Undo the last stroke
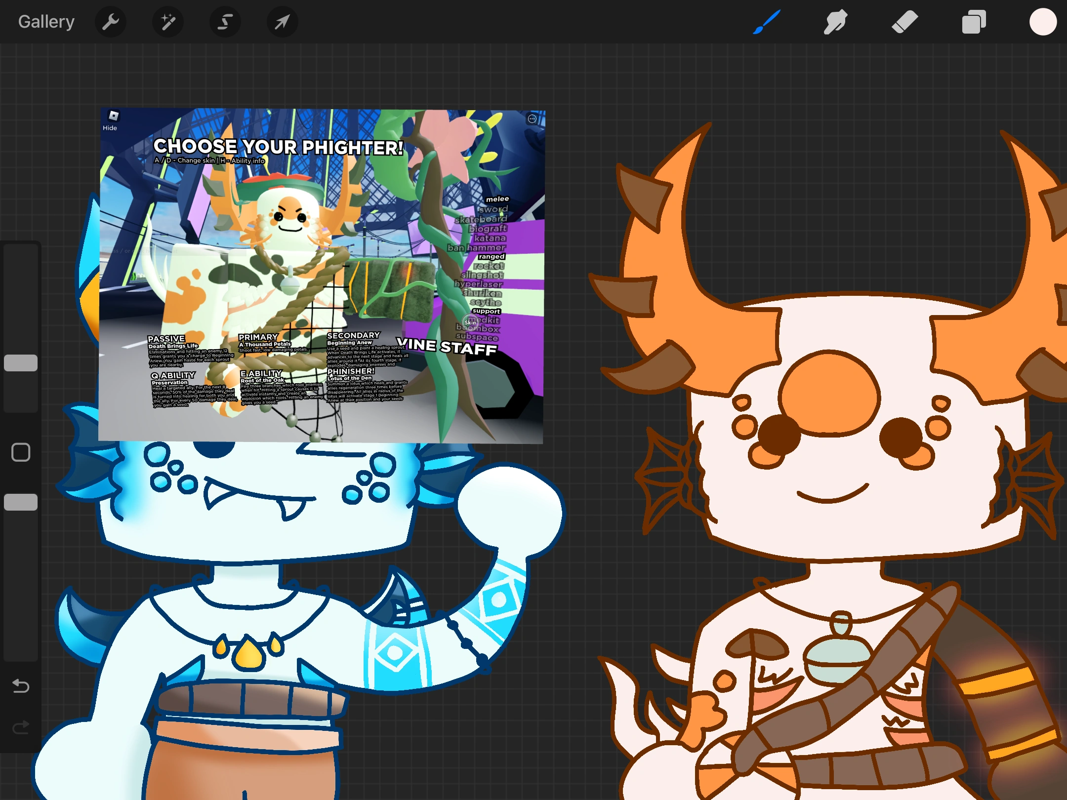 coord(21,686)
